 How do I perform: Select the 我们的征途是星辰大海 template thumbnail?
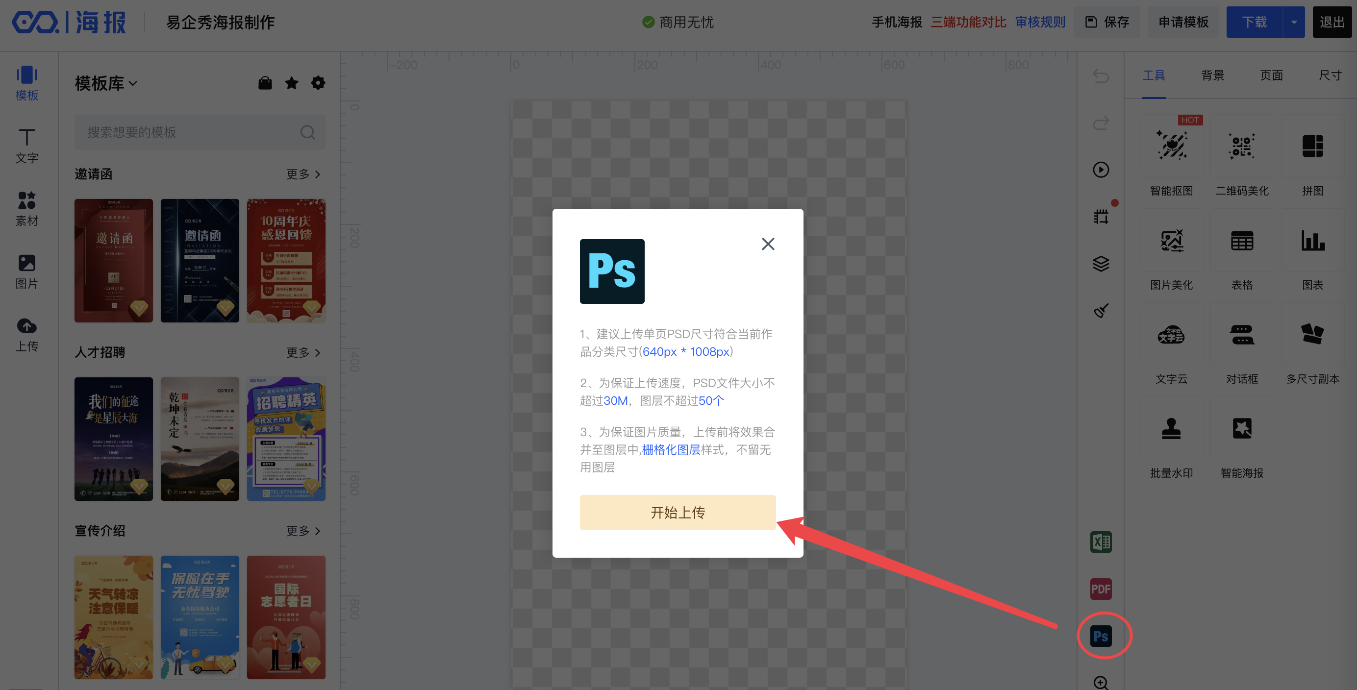coord(113,439)
